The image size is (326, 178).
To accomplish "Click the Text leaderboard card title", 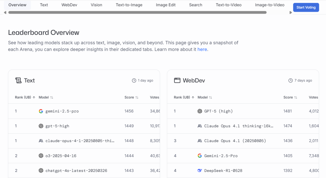I will (x=29, y=80).
